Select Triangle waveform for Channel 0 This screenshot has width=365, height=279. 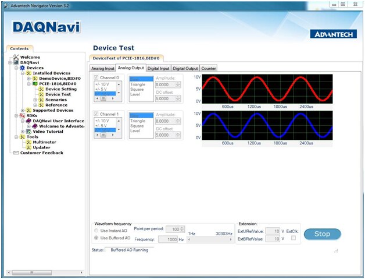click(138, 84)
